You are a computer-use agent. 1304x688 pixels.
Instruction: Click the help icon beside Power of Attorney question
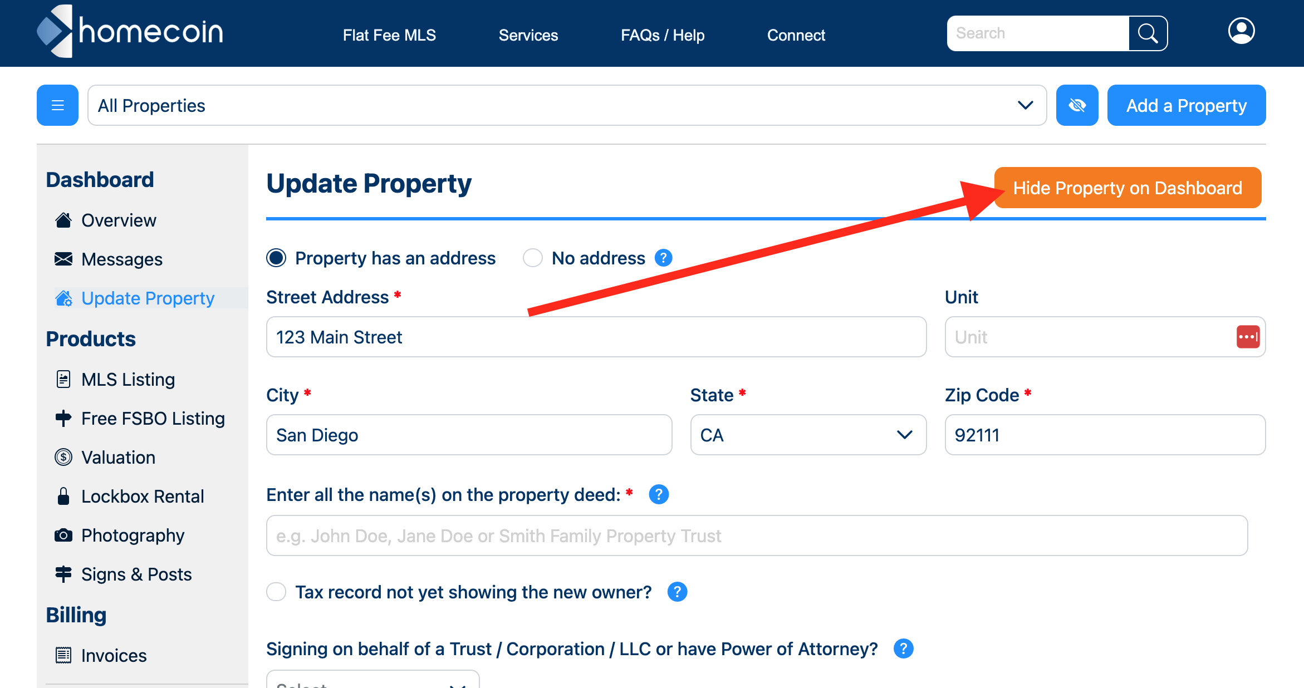(x=903, y=648)
